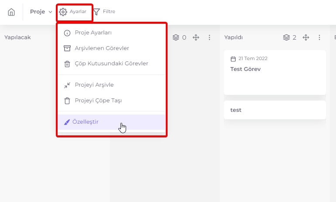Select Projeyi Çöpe Taşı option
Image resolution: width=336 pixels, height=202 pixels.
coord(111,101)
